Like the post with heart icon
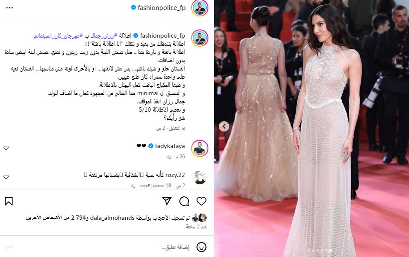This screenshot has width=409, height=257. coord(201,201)
